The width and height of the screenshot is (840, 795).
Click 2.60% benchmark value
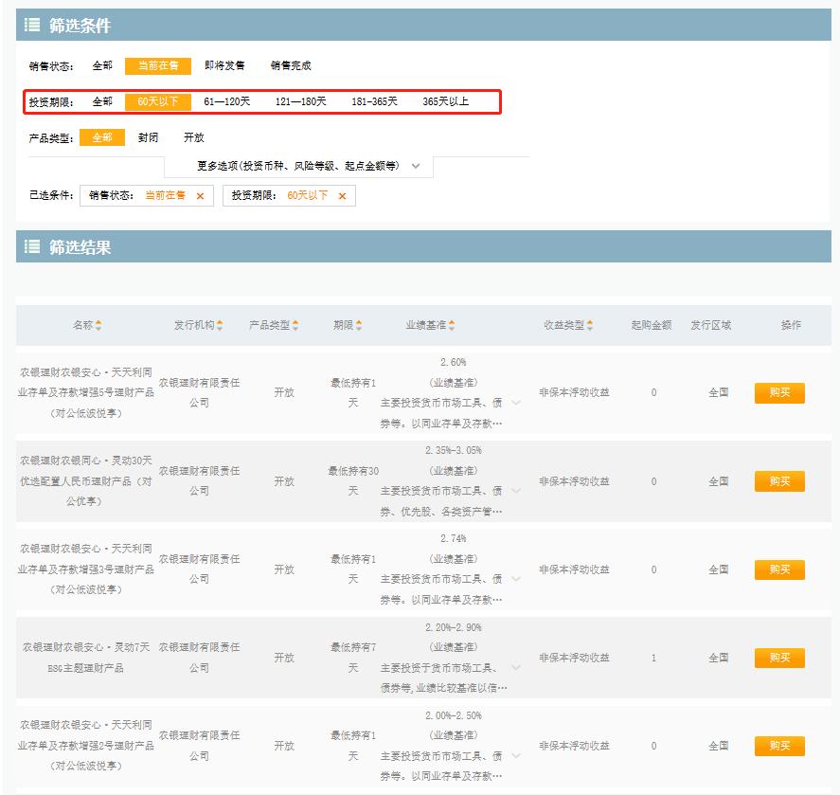coord(454,362)
